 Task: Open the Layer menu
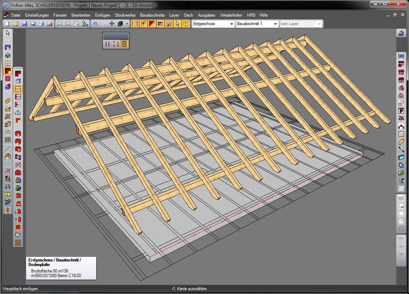(174, 15)
